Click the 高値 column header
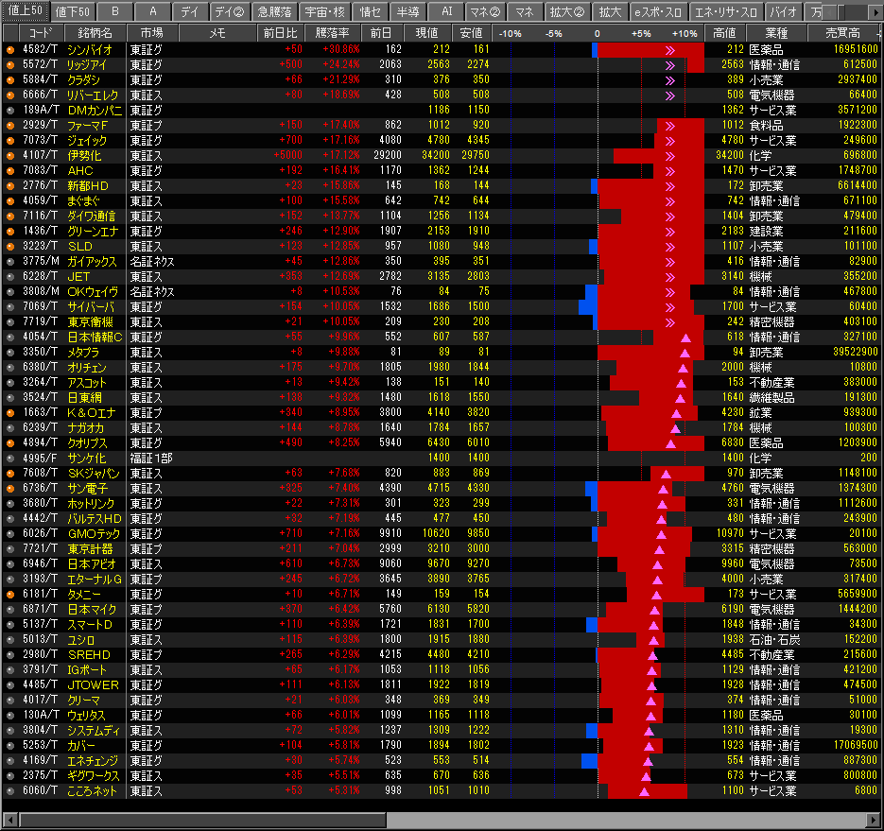The width and height of the screenshot is (884, 831). tap(724, 33)
